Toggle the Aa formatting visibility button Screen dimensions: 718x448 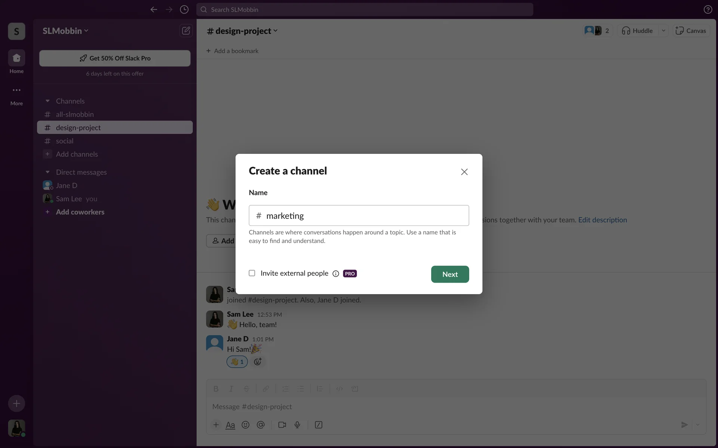(230, 425)
